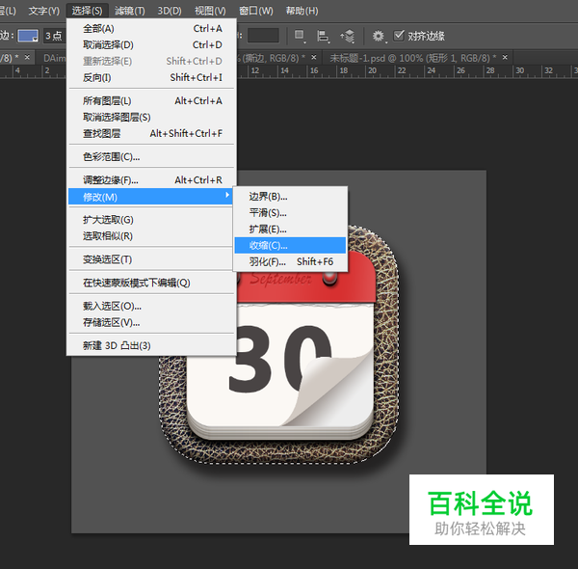This screenshot has height=569, width=578.
Task: Toggle the 对齐边缘 checkbox
Action: [x=399, y=36]
